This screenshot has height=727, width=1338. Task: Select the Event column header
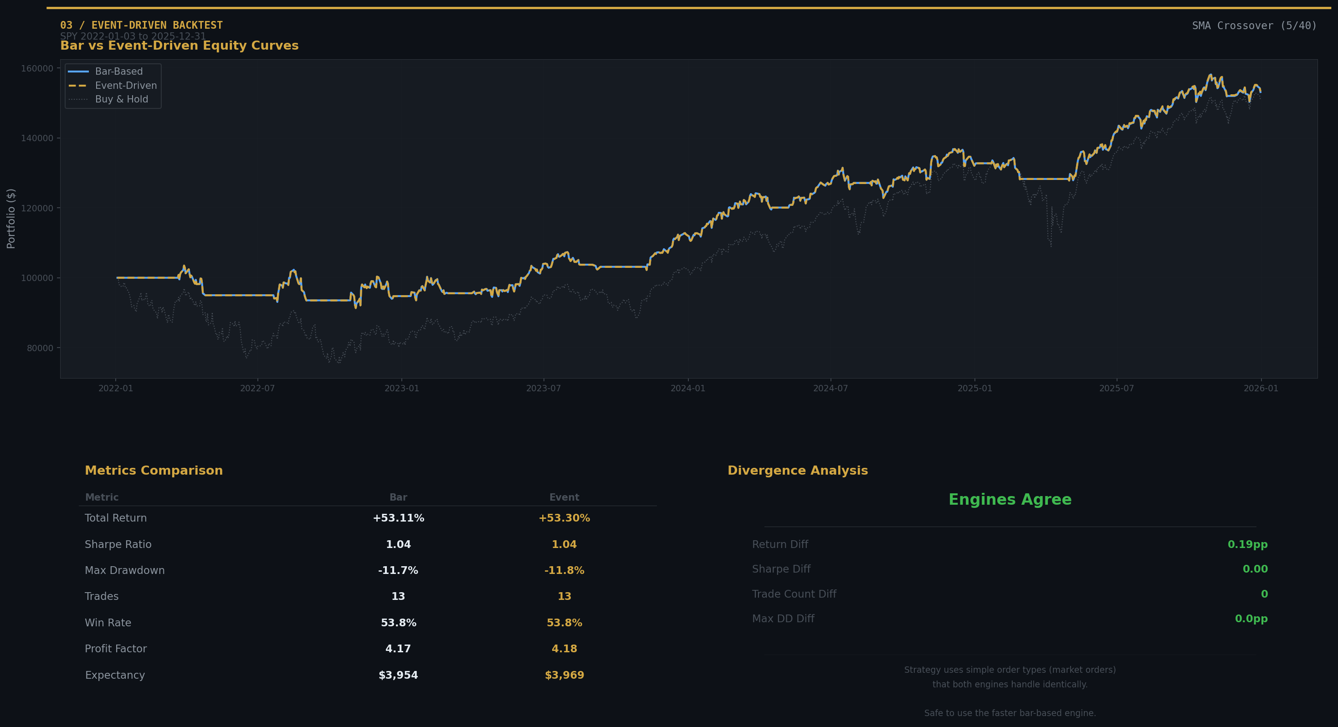(x=564, y=497)
